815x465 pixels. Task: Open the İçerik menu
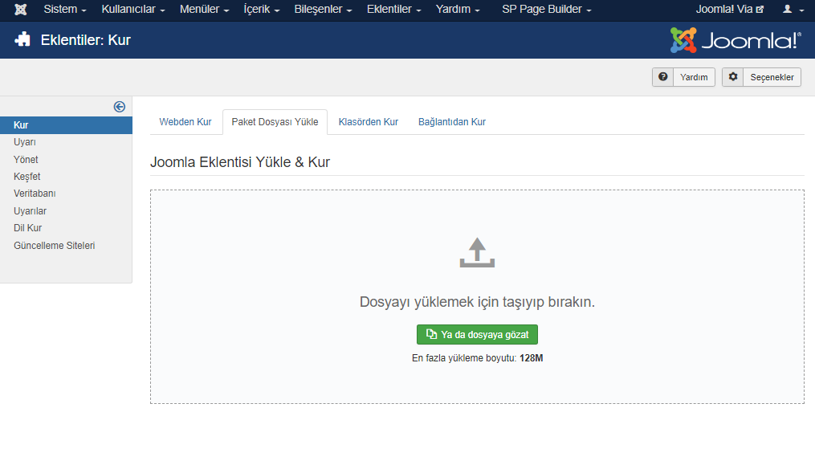pyautogui.click(x=262, y=10)
